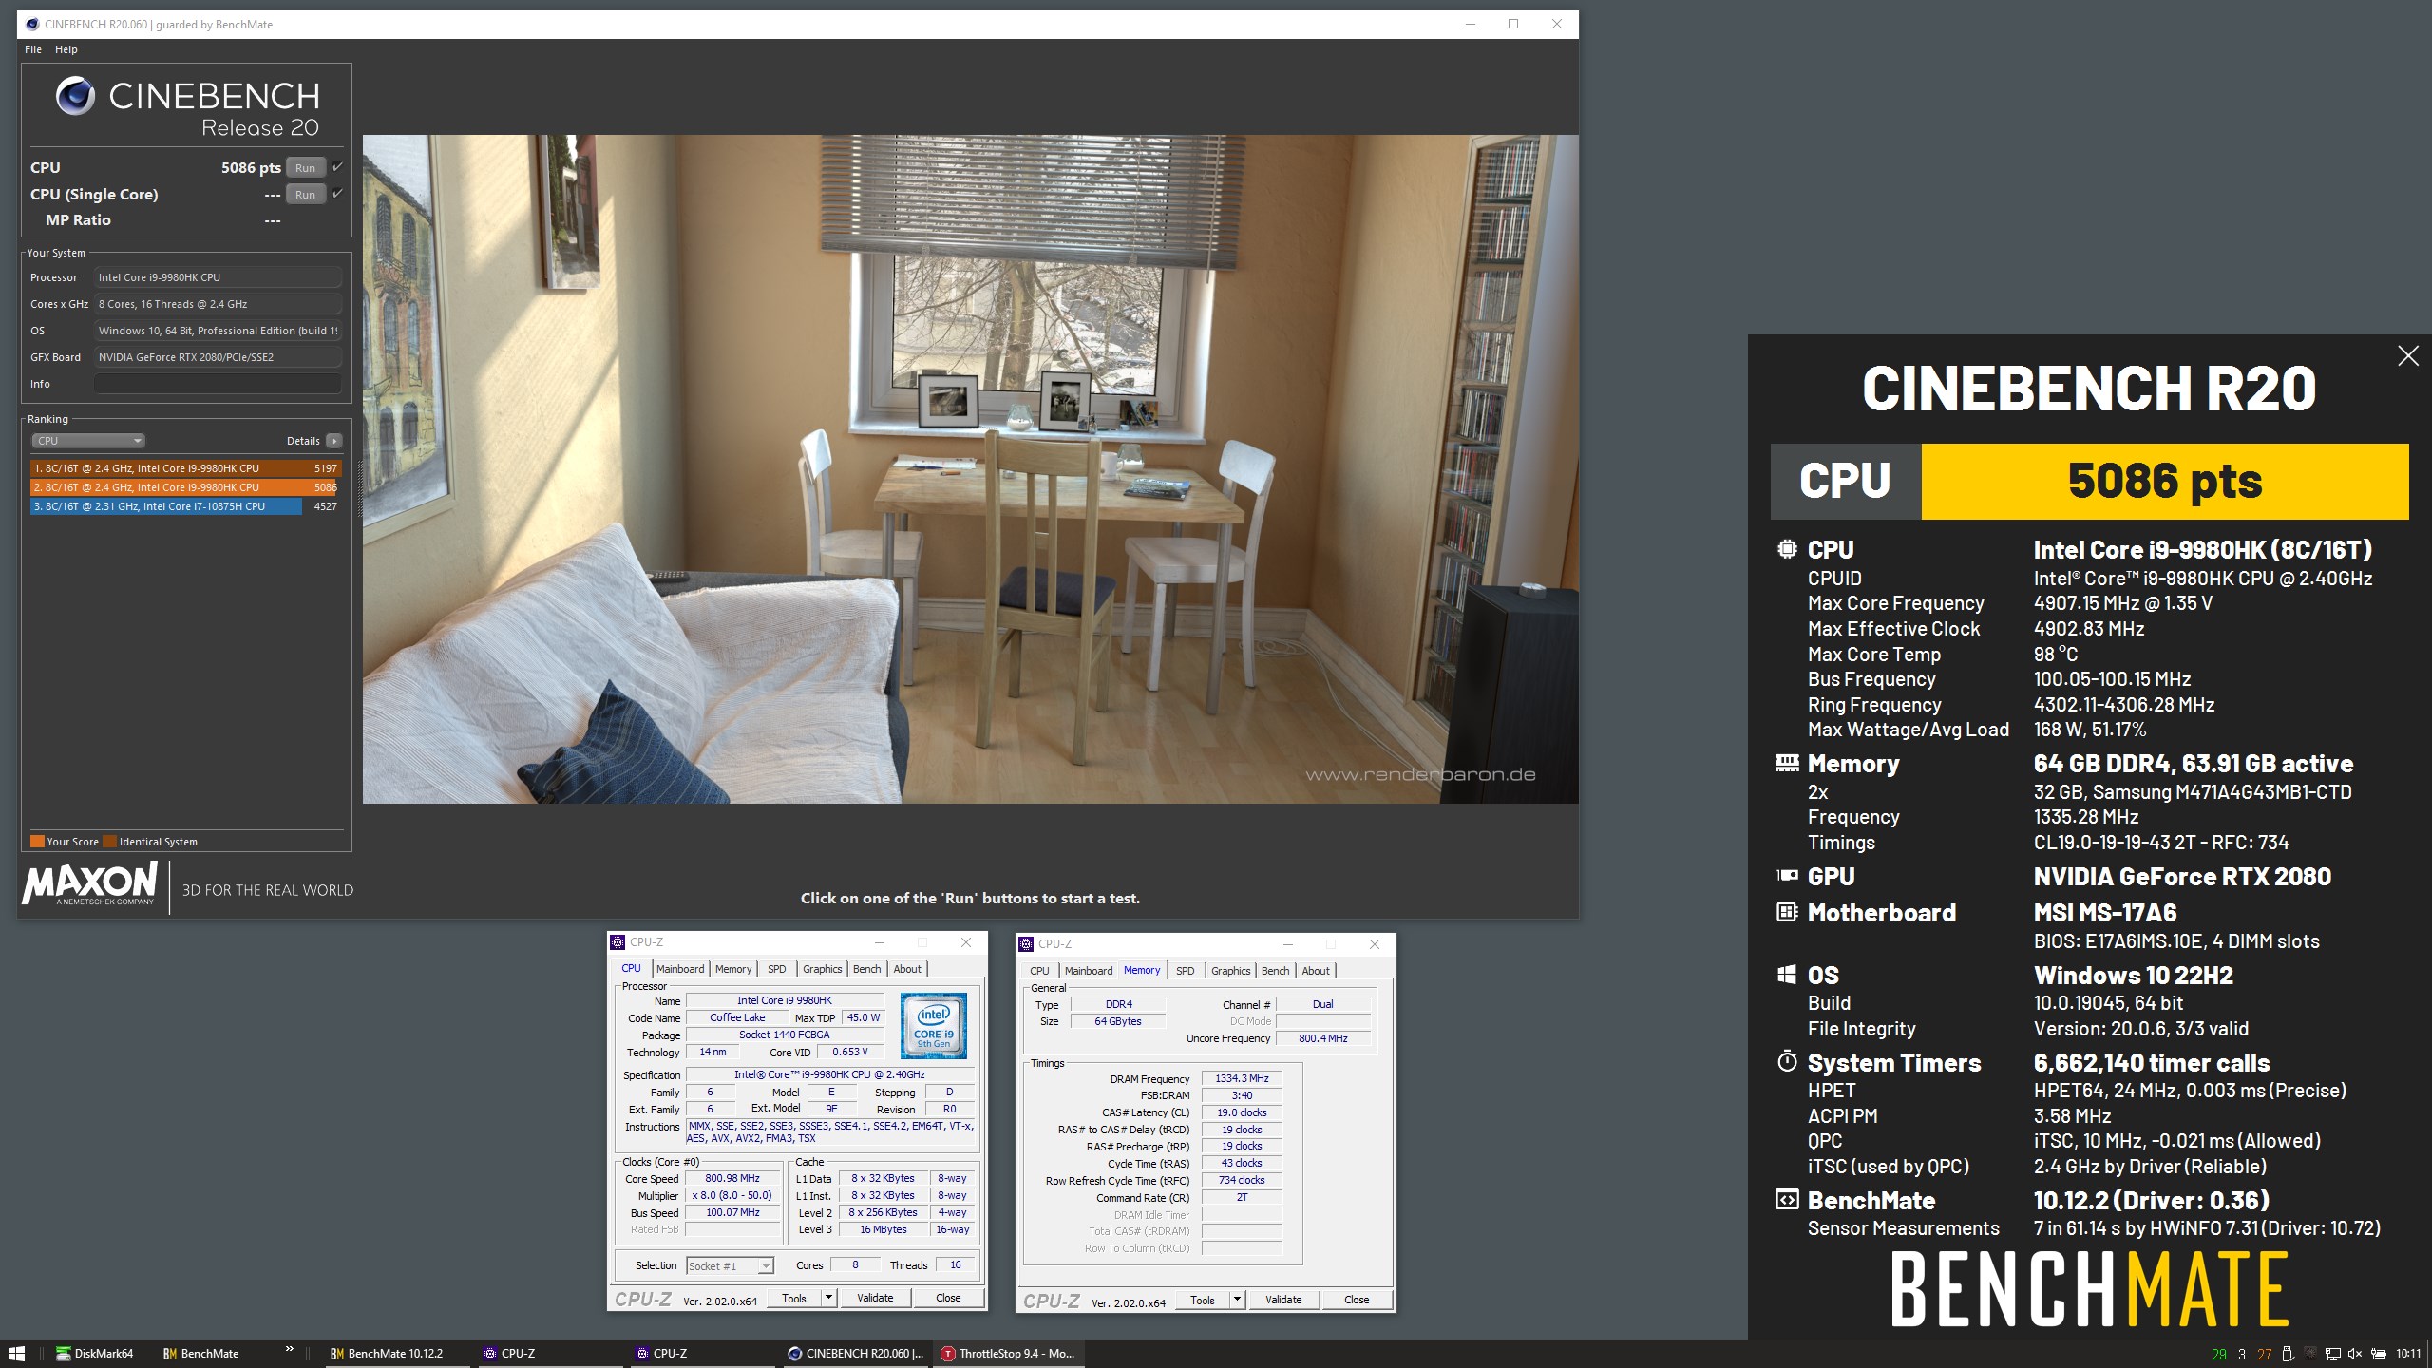Click the Cinebench logo icon

click(x=75, y=96)
